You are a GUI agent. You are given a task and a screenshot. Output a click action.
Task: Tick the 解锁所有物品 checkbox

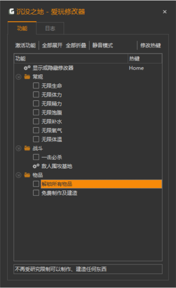36,184
